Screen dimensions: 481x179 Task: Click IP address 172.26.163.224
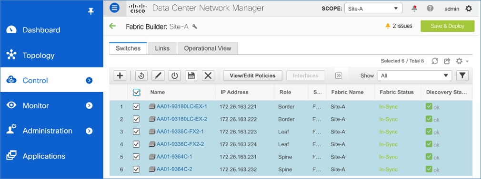click(238, 144)
